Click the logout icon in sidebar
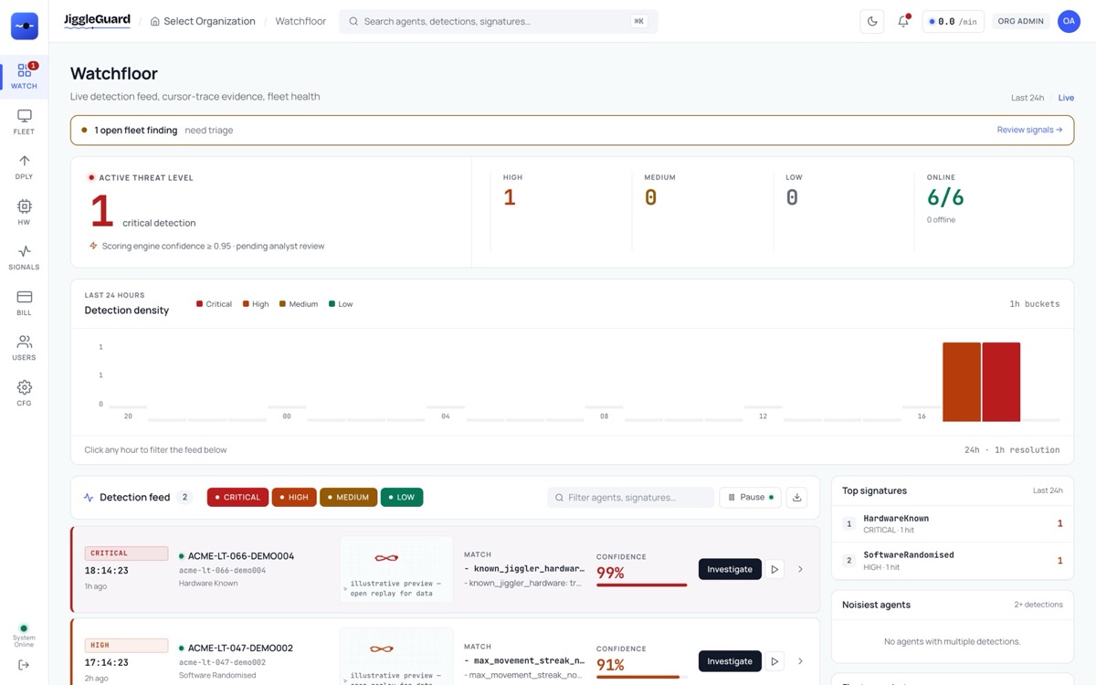The width and height of the screenshot is (1096, 685). pos(24,665)
